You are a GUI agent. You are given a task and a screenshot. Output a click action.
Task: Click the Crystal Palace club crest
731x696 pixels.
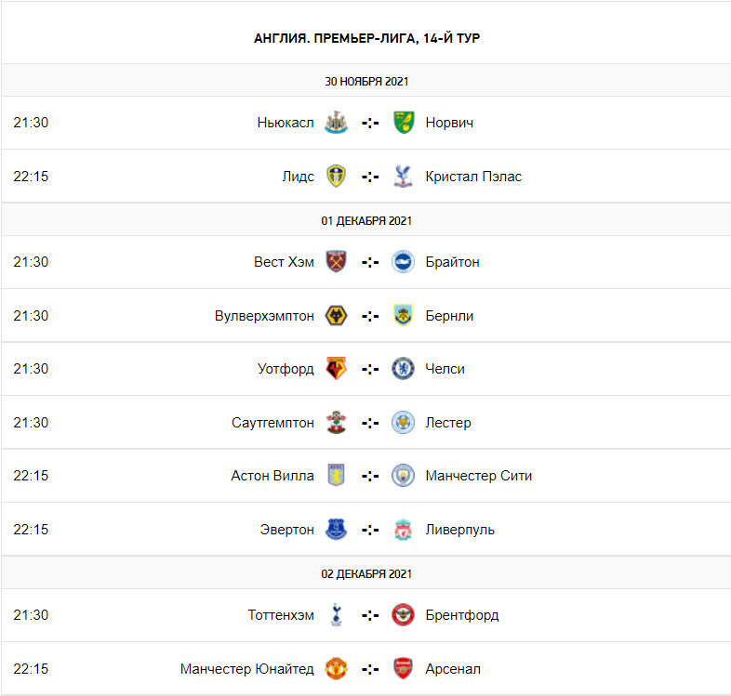click(403, 177)
